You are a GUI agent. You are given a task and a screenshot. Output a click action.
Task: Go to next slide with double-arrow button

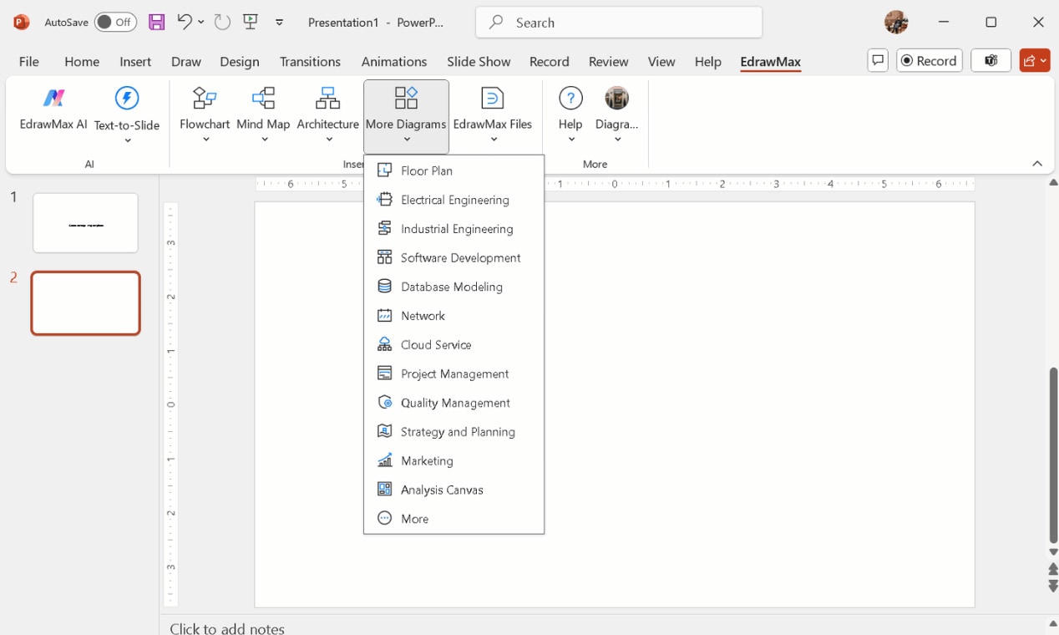(1053, 587)
